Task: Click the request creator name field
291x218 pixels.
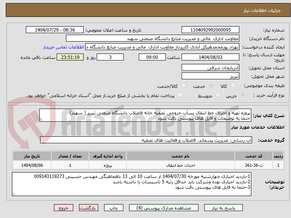Action: pyautogui.click(x=162, y=47)
